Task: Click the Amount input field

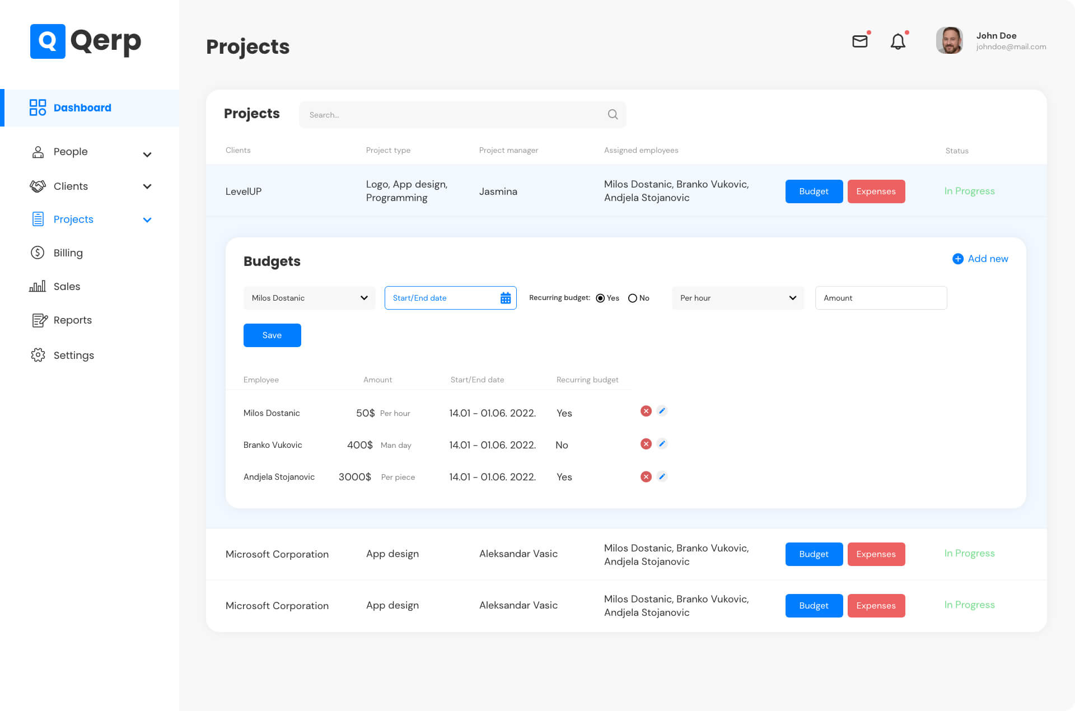Action: 881,298
